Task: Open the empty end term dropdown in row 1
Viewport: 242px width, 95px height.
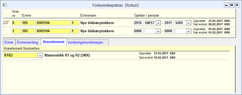Action: [x=188, y=31]
